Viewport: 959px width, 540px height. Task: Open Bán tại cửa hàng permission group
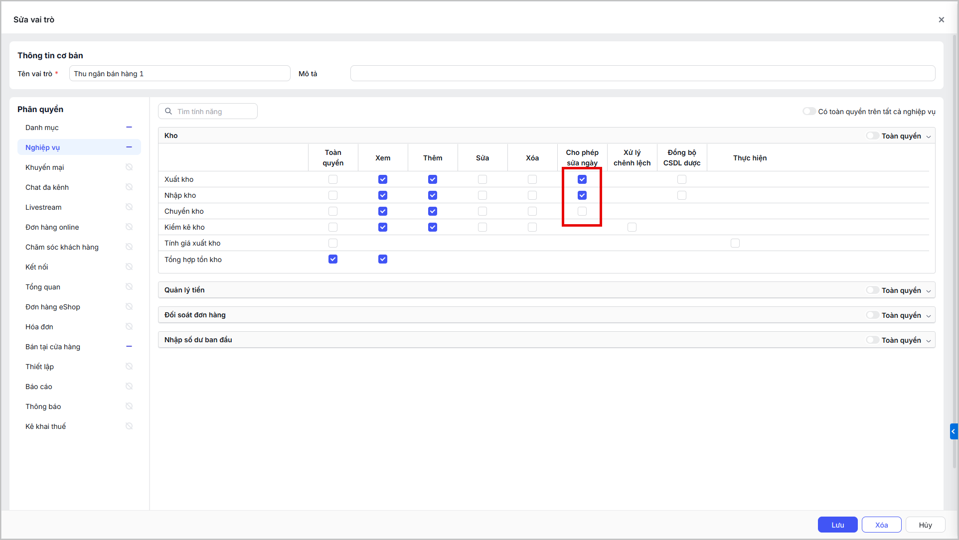click(79, 347)
